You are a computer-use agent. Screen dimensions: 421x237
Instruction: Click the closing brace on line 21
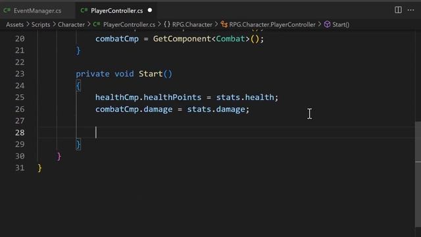click(78, 51)
